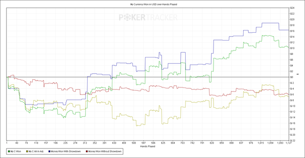The image size is (305, 158).
Task: Click x-axis tick label 898
Action: pos(231,143)
